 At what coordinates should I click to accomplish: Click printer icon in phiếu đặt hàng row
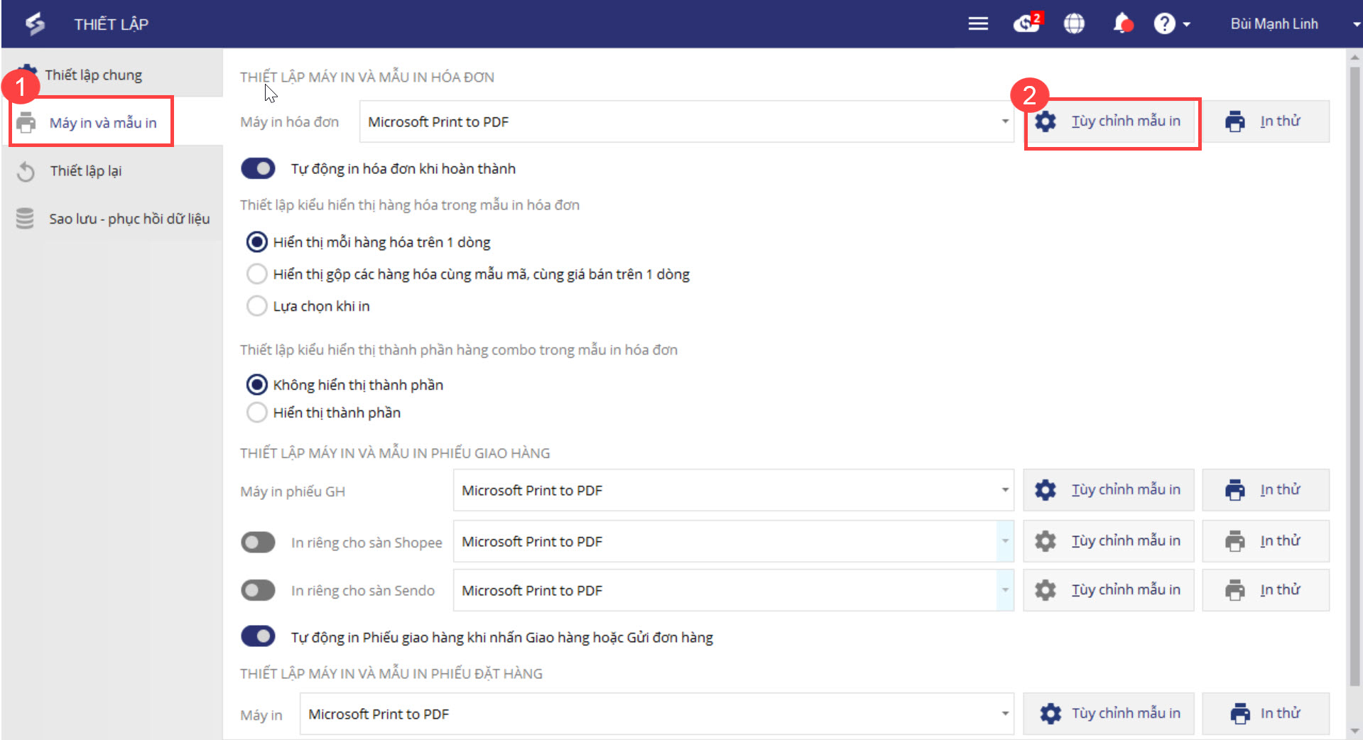(1240, 714)
